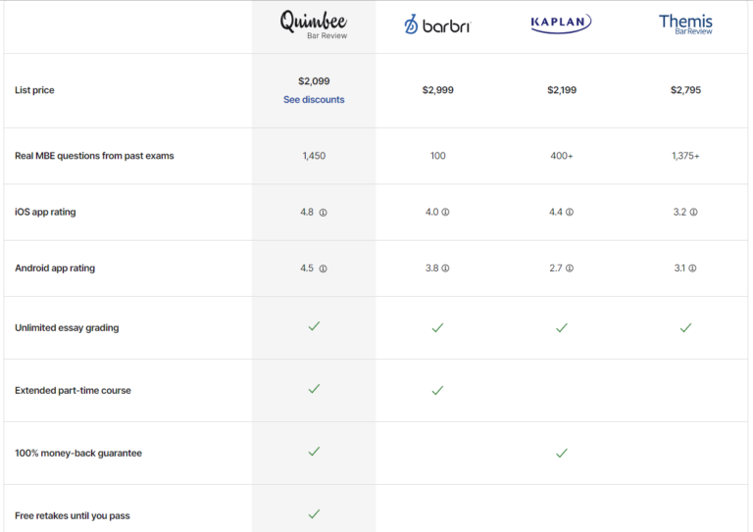Select the Kaplan logo in the header row
753x532 pixels.
point(561,24)
